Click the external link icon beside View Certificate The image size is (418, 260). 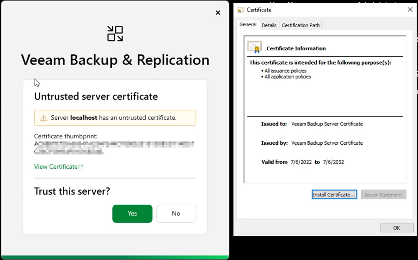[x=81, y=167]
